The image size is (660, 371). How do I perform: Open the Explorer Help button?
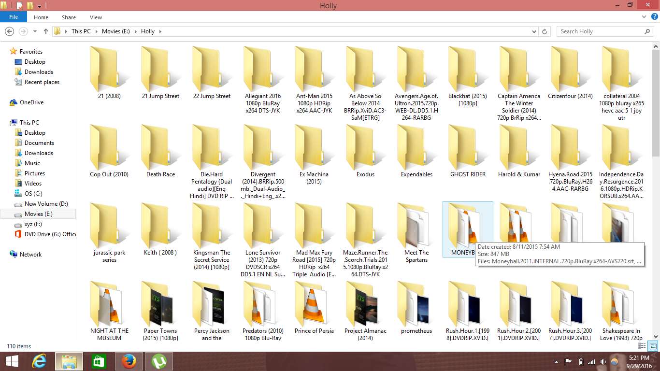(654, 17)
